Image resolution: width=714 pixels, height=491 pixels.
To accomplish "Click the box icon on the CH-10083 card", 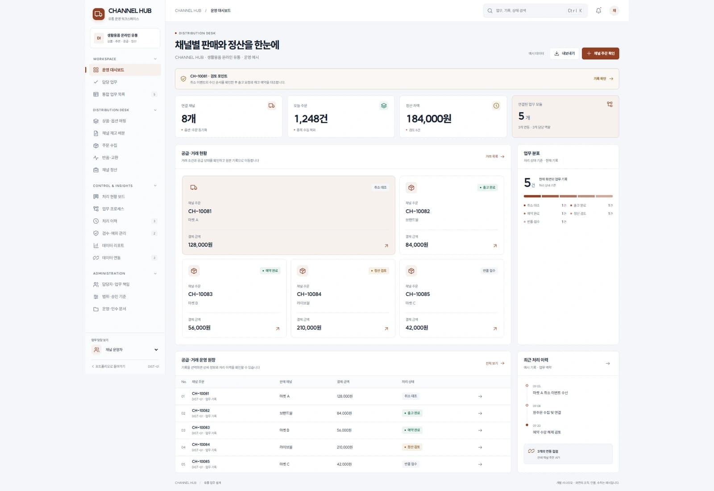I will point(194,270).
